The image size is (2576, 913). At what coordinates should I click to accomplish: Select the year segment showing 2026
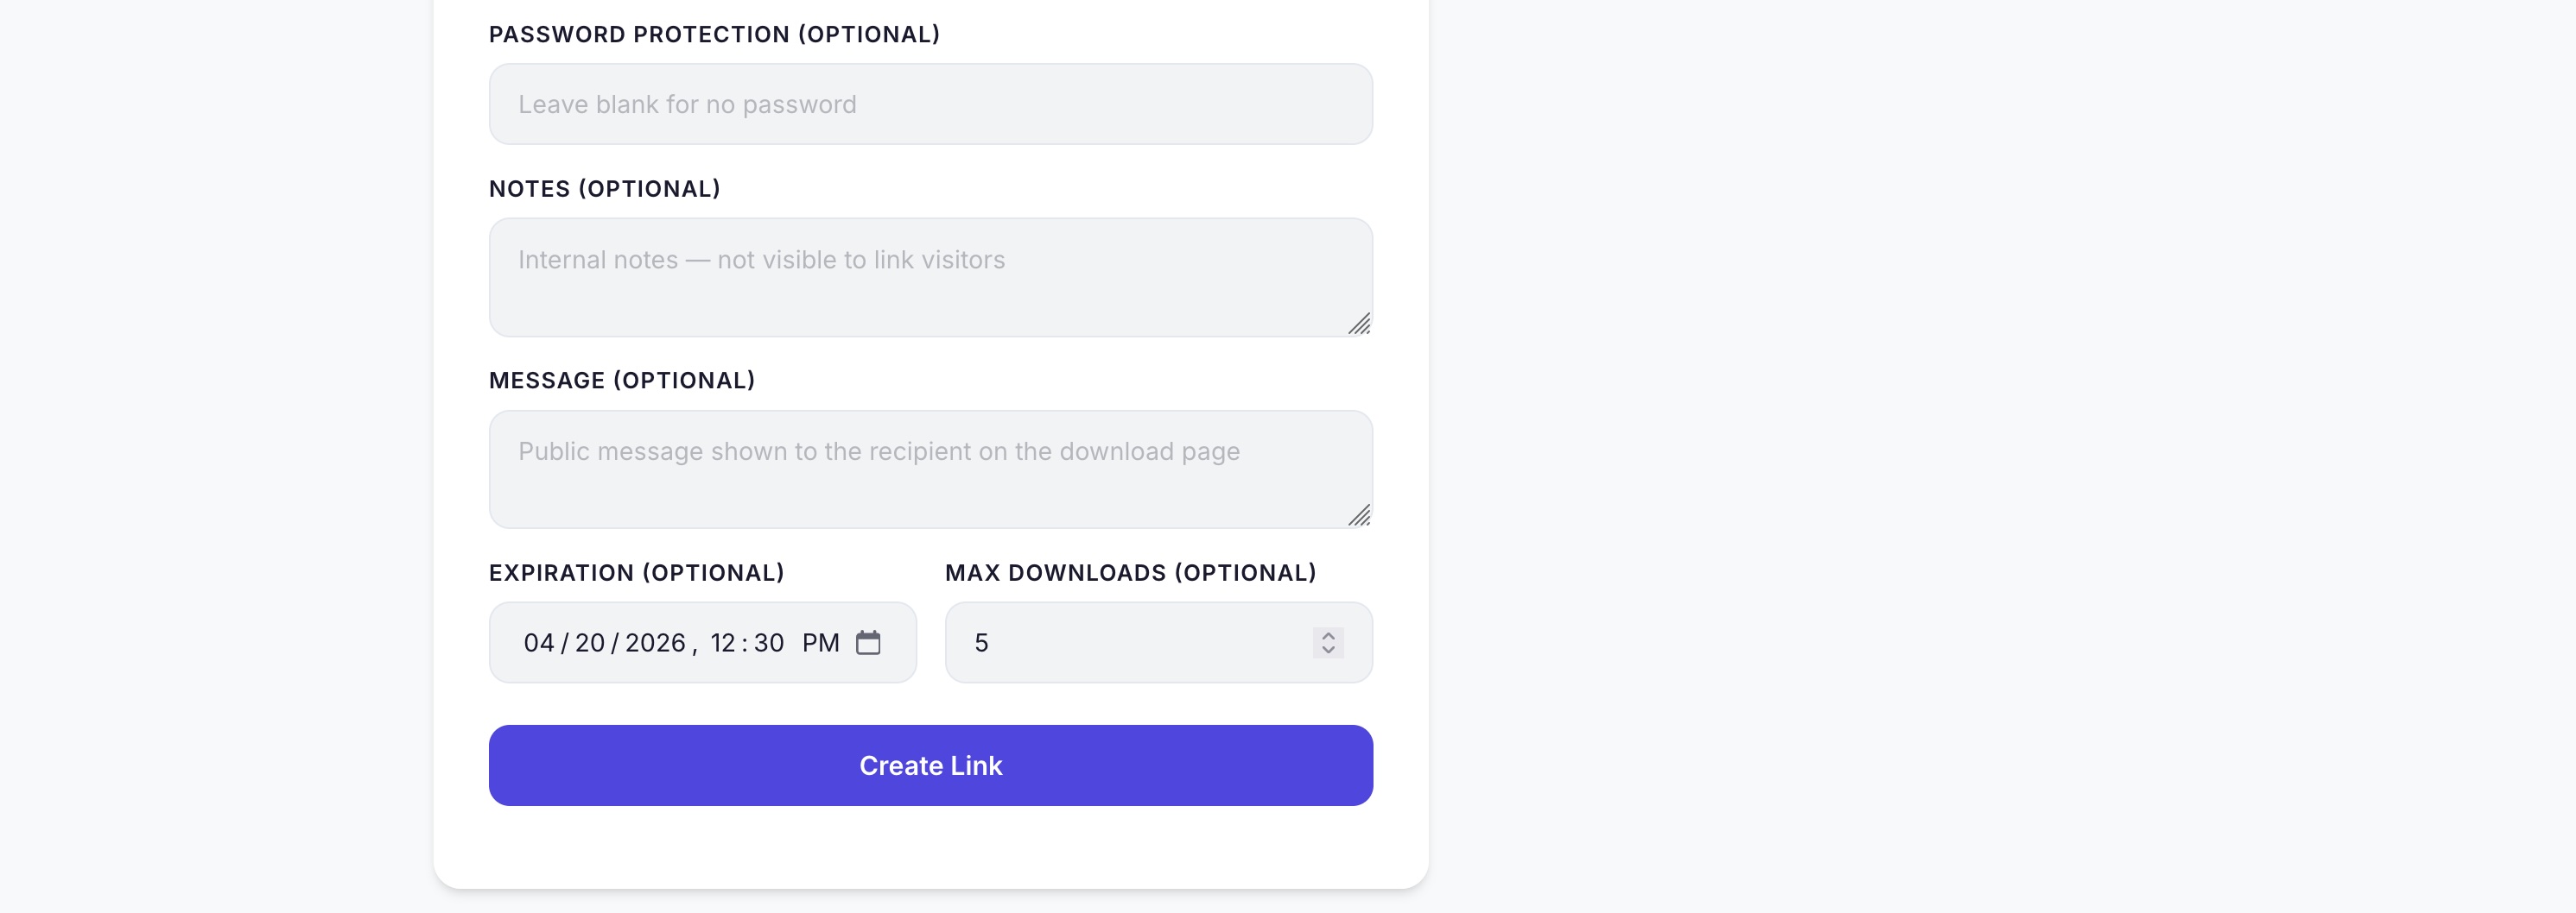tap(655, 642)
